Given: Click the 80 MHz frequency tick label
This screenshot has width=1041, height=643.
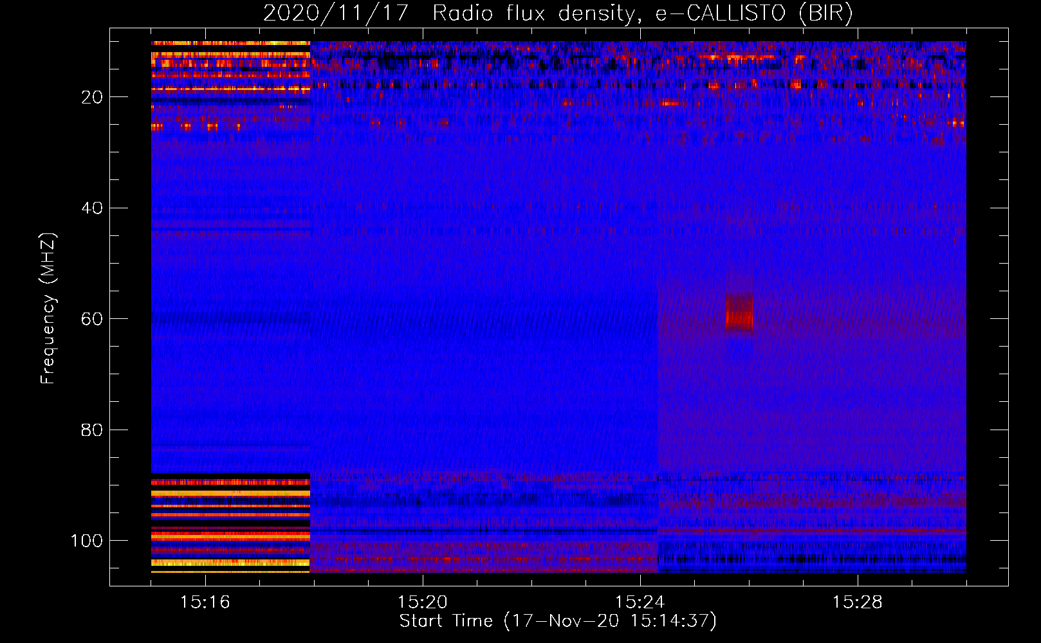Looking at the screenshot, I should pyautogui.click(x=92, y=430).
